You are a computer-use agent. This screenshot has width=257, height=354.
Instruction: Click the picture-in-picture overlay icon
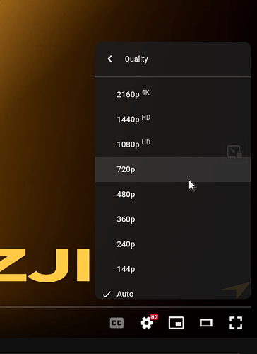click(x=234, y=151)
